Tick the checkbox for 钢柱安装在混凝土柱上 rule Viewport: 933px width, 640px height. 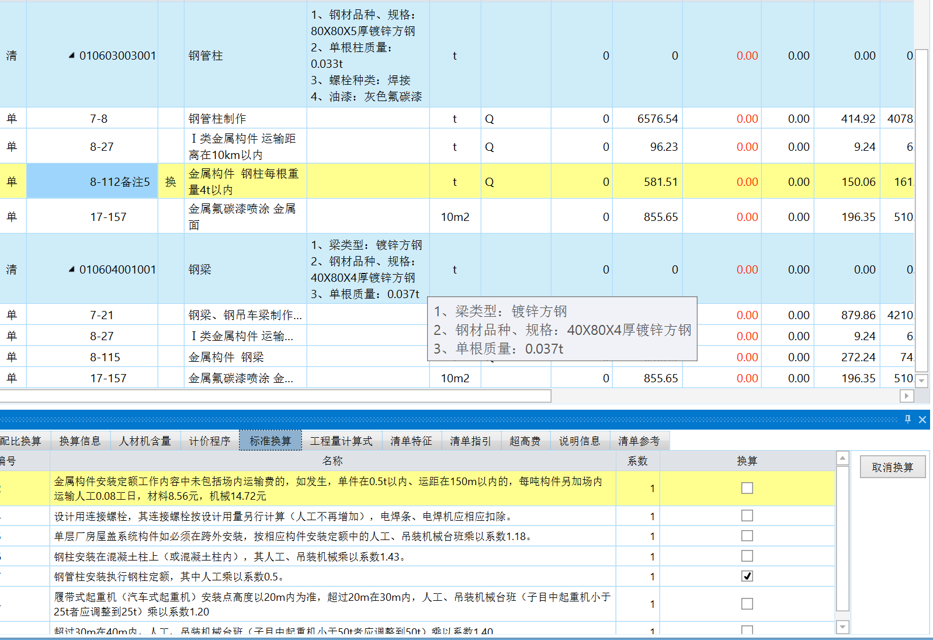[747, 556]
